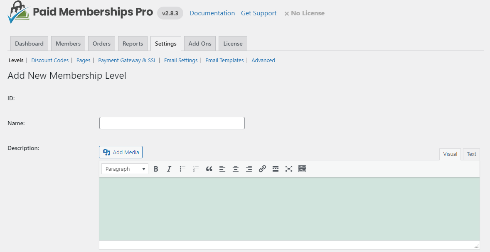Align text to the left
490x252 pixels.
(x=222, y=169)
